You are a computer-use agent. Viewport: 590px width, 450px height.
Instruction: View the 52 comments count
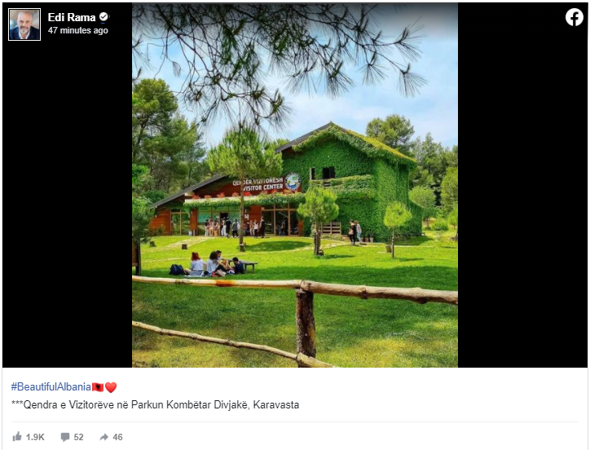tap(78, 437)
